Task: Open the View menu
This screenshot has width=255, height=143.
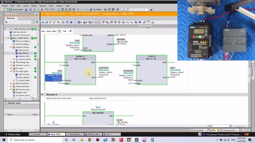Action: (19, 6)
